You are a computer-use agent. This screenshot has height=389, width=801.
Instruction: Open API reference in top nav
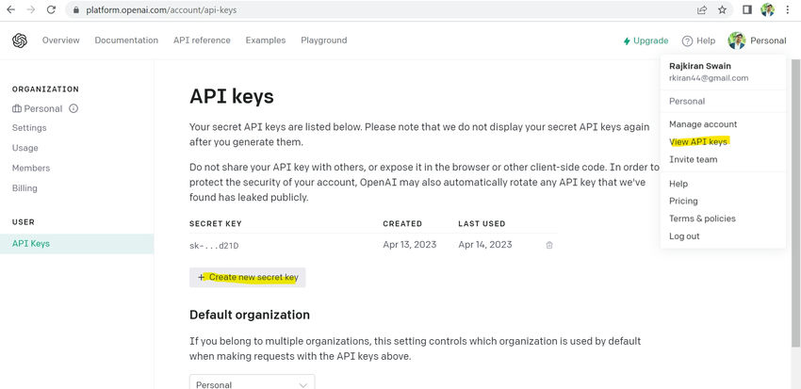tap(202, 41)
